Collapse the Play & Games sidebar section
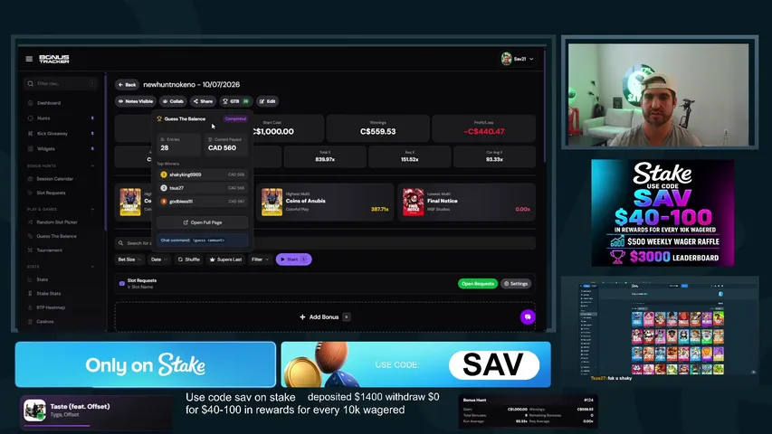The image size is (772, 434). (x=92, y=209)
